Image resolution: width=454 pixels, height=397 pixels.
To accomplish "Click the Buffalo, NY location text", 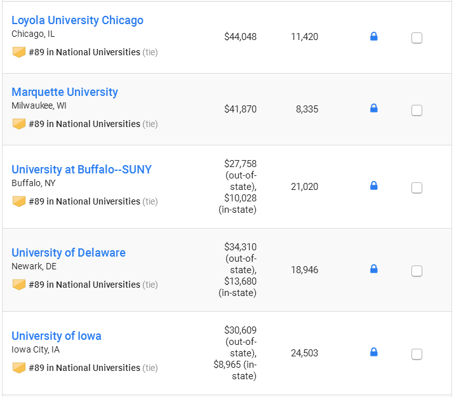I will [33, 183].
